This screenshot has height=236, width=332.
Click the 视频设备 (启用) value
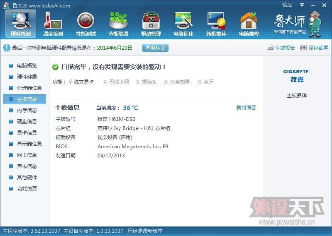(x=115, y=137)
